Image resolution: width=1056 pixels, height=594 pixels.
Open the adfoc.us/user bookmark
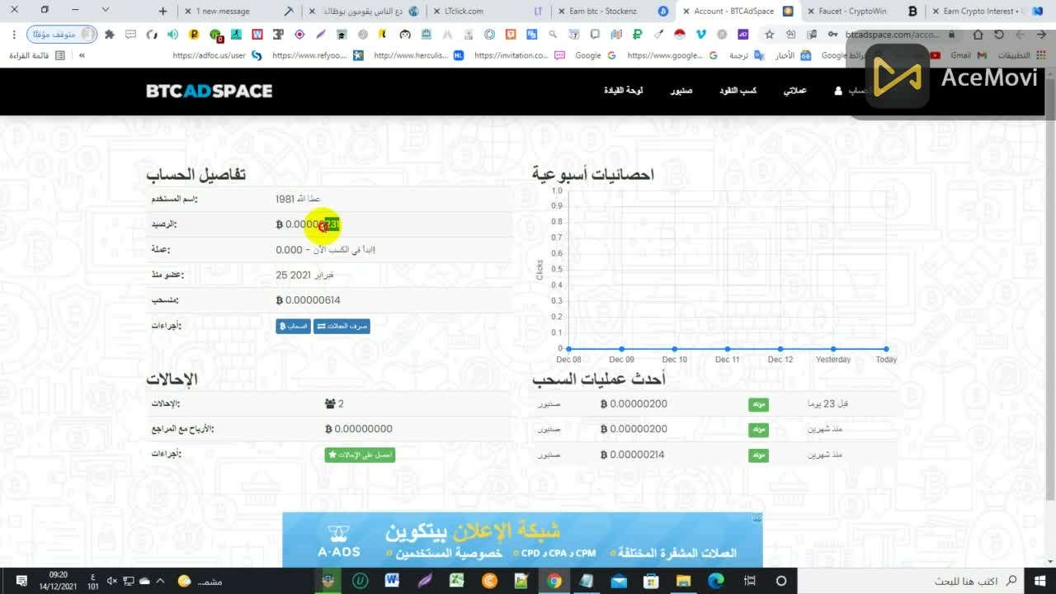(217, 55)
